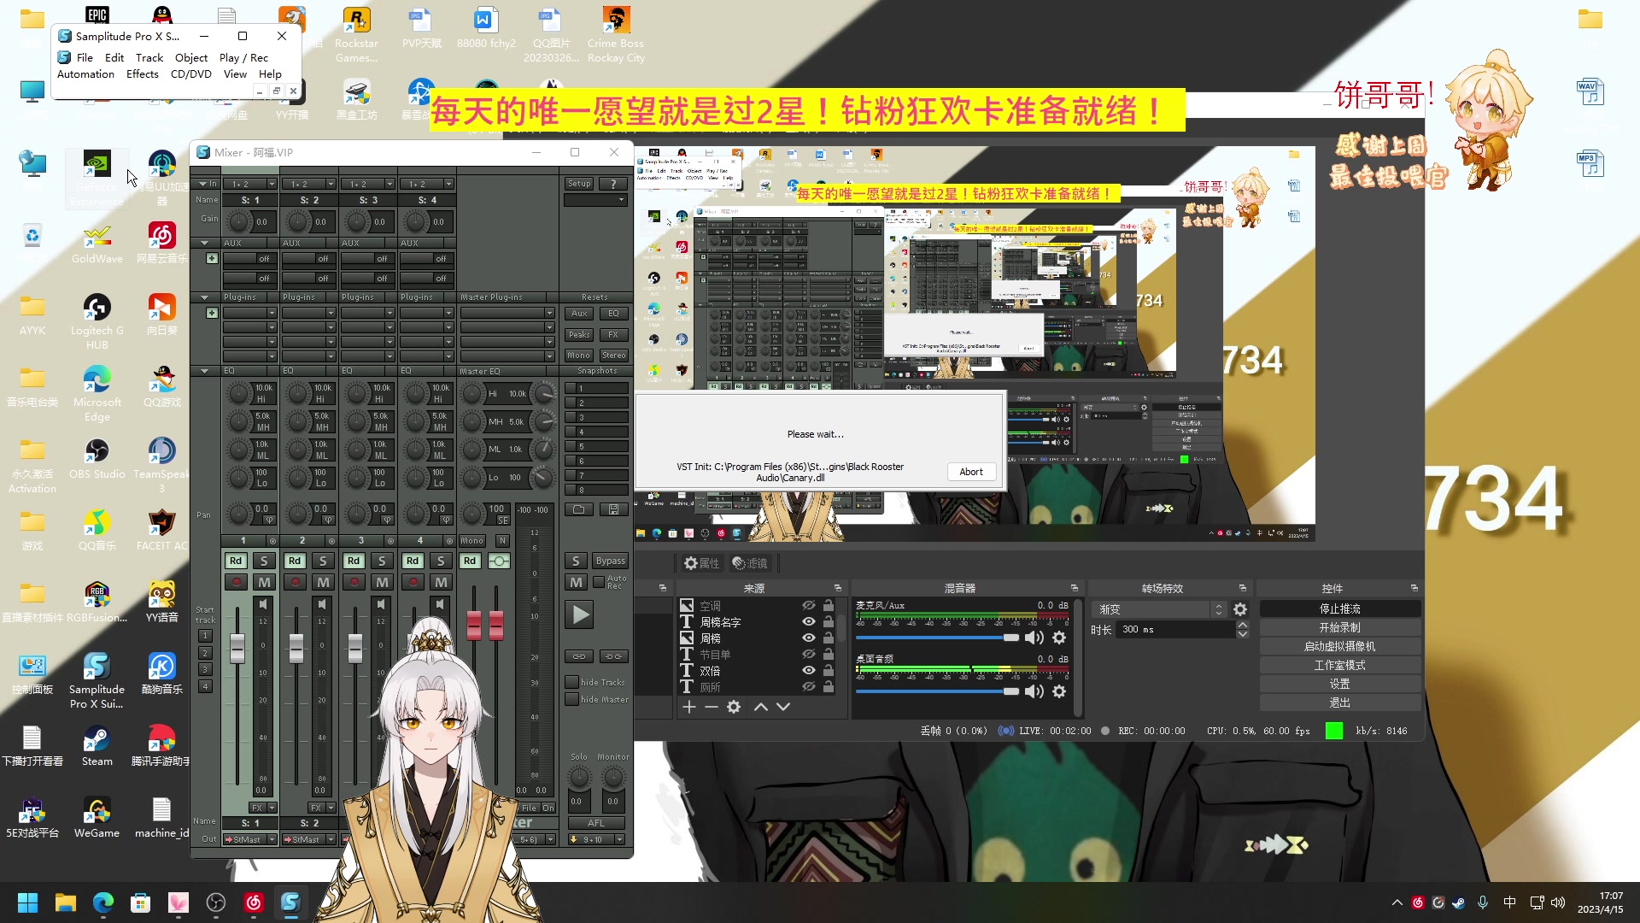Image resolution: width=1640 pixels, height=923 pixels.
Task: Click 停止推流 button in OBS
Action: click(1339, 608)
